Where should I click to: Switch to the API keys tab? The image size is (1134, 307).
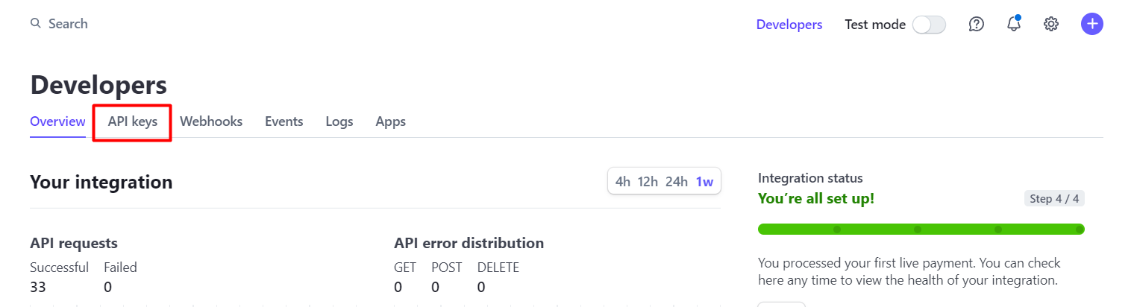coord(133,121)
